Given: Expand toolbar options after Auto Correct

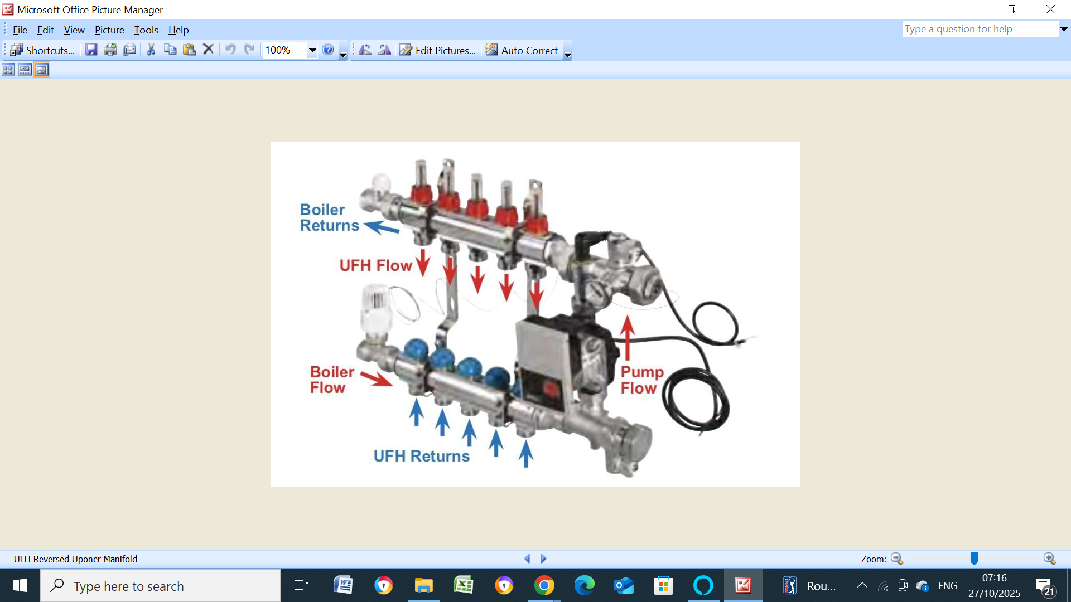Looking at the screenshot, I should (567, 54).
